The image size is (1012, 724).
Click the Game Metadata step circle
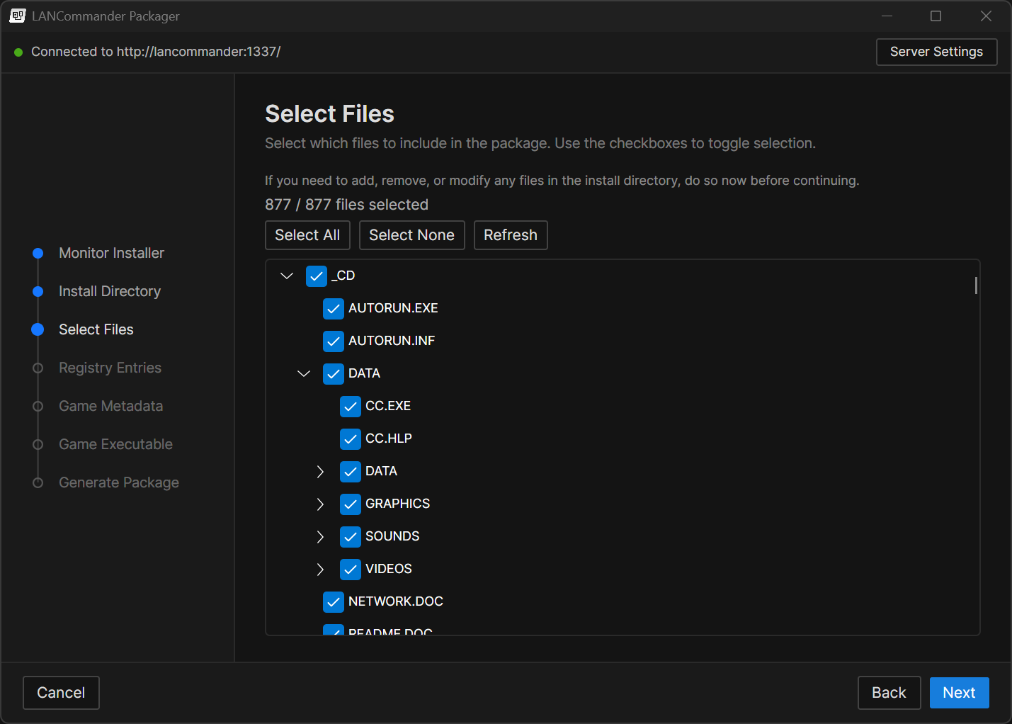tap(38, 406)
